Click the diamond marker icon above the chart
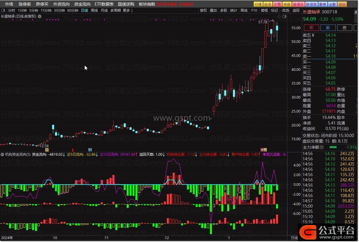This screenshot has height=242, width=359. (x=279, y=17)
